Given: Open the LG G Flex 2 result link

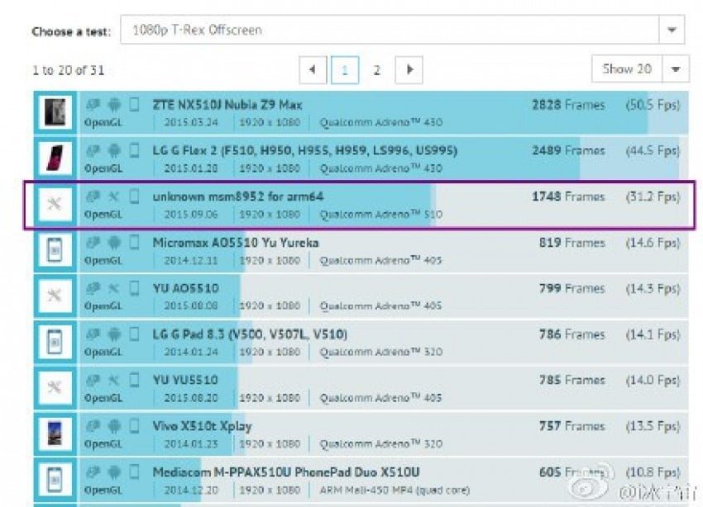Looking at the screenshot, I should [305, 150].
